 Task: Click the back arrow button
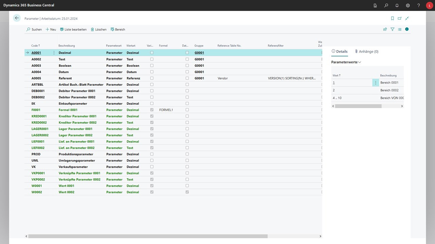click(x=17, y=18)
